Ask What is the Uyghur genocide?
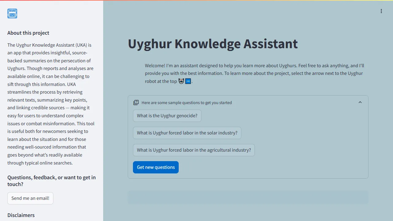393x221 pixels. point(167,116)
